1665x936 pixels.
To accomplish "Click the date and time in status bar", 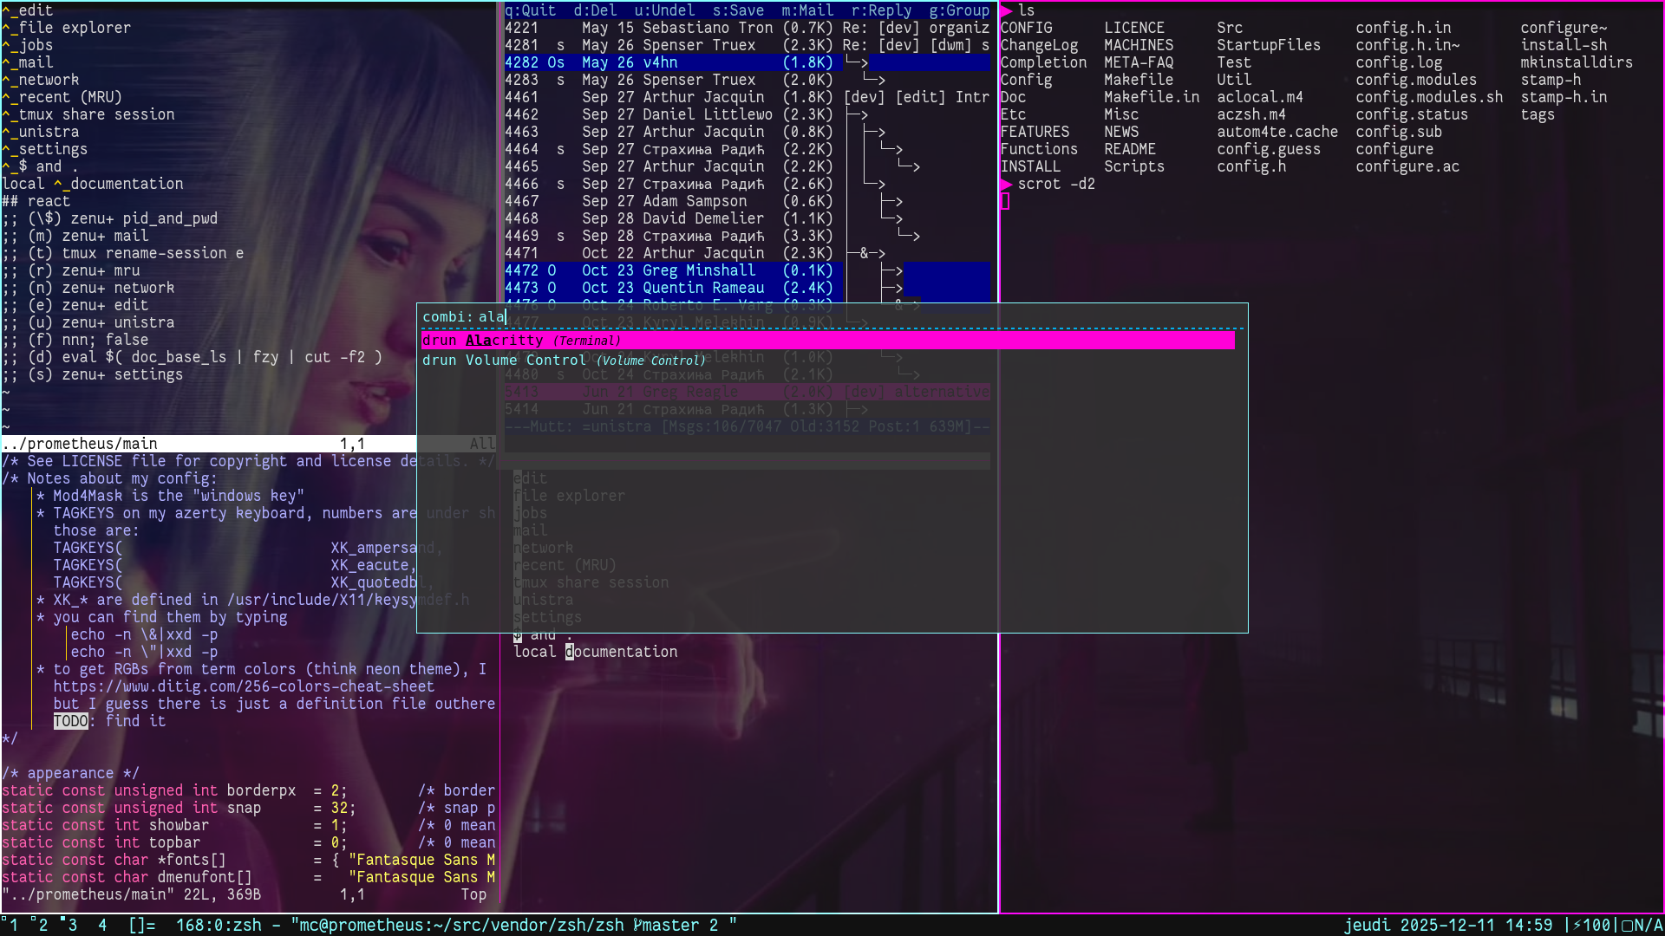I will pyautogui.click(x=1447, y=925).
